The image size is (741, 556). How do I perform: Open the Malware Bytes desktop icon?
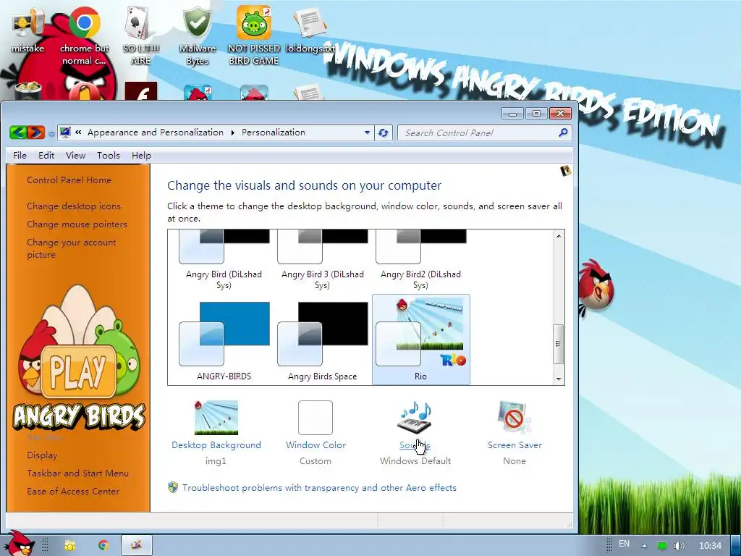point(197,35)
